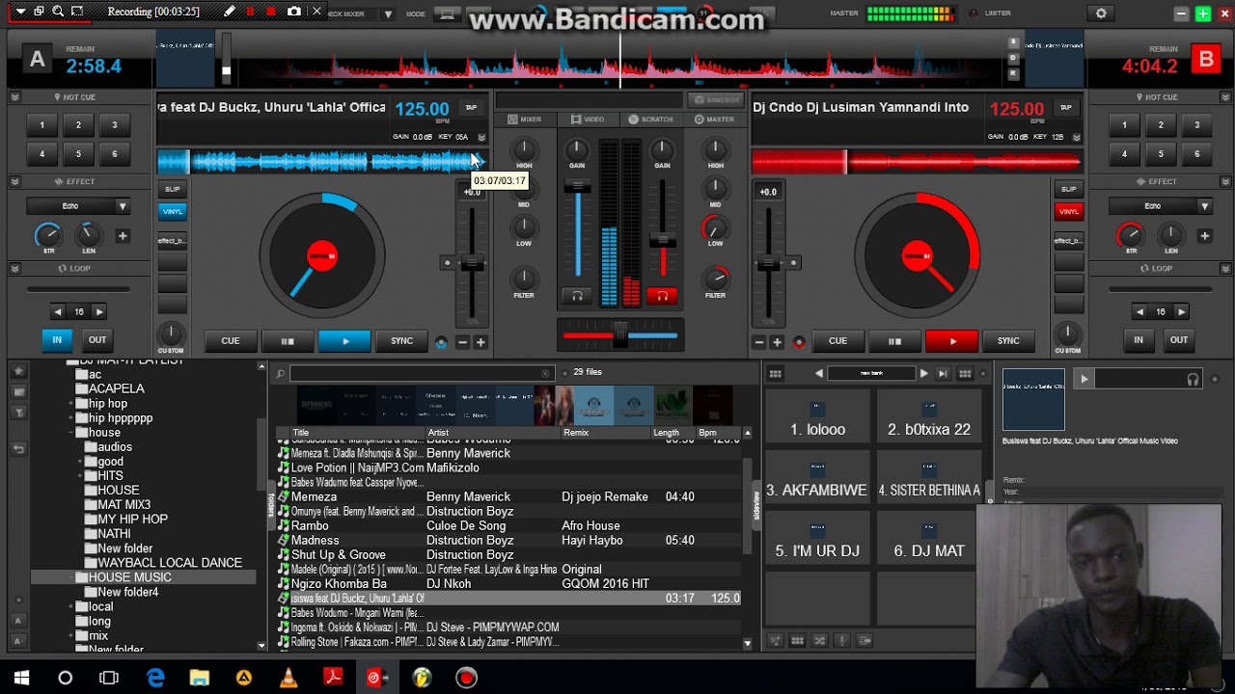
Task: Click pitch plus button on deck B
Action: [777, 342]
